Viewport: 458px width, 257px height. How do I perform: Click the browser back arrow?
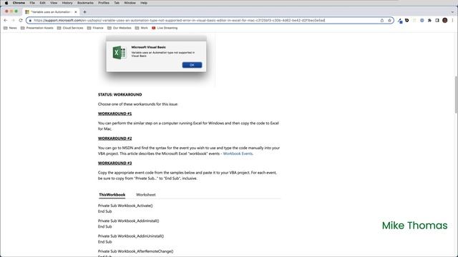tap(6, 21)
